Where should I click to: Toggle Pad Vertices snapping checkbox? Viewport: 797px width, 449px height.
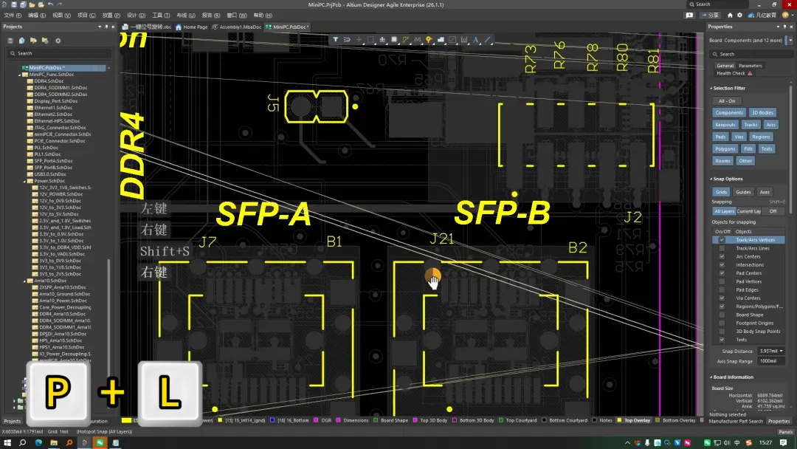[x=722, y=281]
